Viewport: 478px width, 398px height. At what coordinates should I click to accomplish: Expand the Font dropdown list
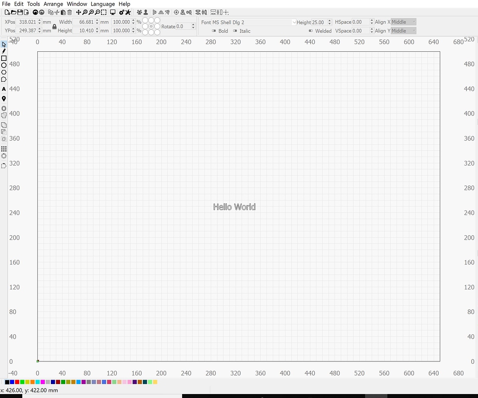(x=294, y=22)
